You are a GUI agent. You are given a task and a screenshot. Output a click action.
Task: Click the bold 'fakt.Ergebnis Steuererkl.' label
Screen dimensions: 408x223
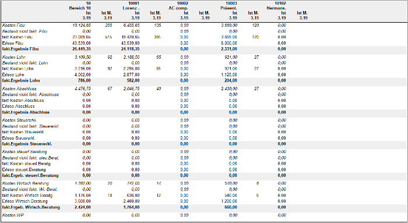pos(26,144)
